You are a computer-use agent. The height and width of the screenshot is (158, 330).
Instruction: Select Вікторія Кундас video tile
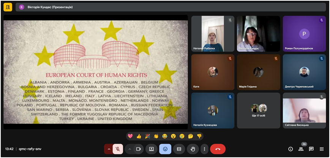tap(259, 34)
